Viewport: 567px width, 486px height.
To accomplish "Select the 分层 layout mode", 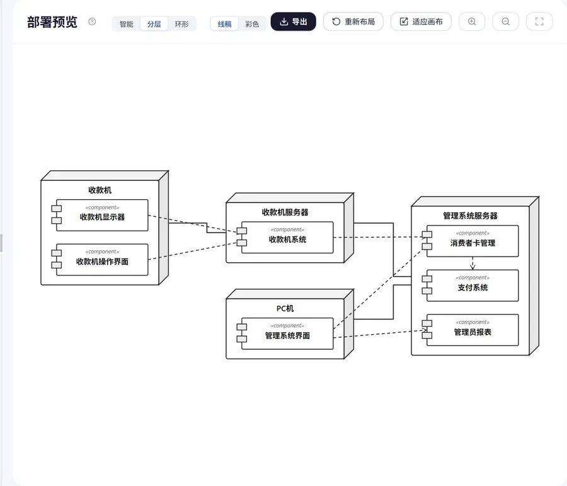I will tap(154, 24).
